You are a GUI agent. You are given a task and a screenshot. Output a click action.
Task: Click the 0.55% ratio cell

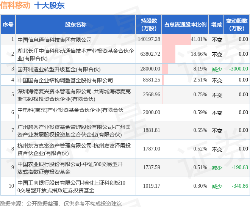pos(185,130)
